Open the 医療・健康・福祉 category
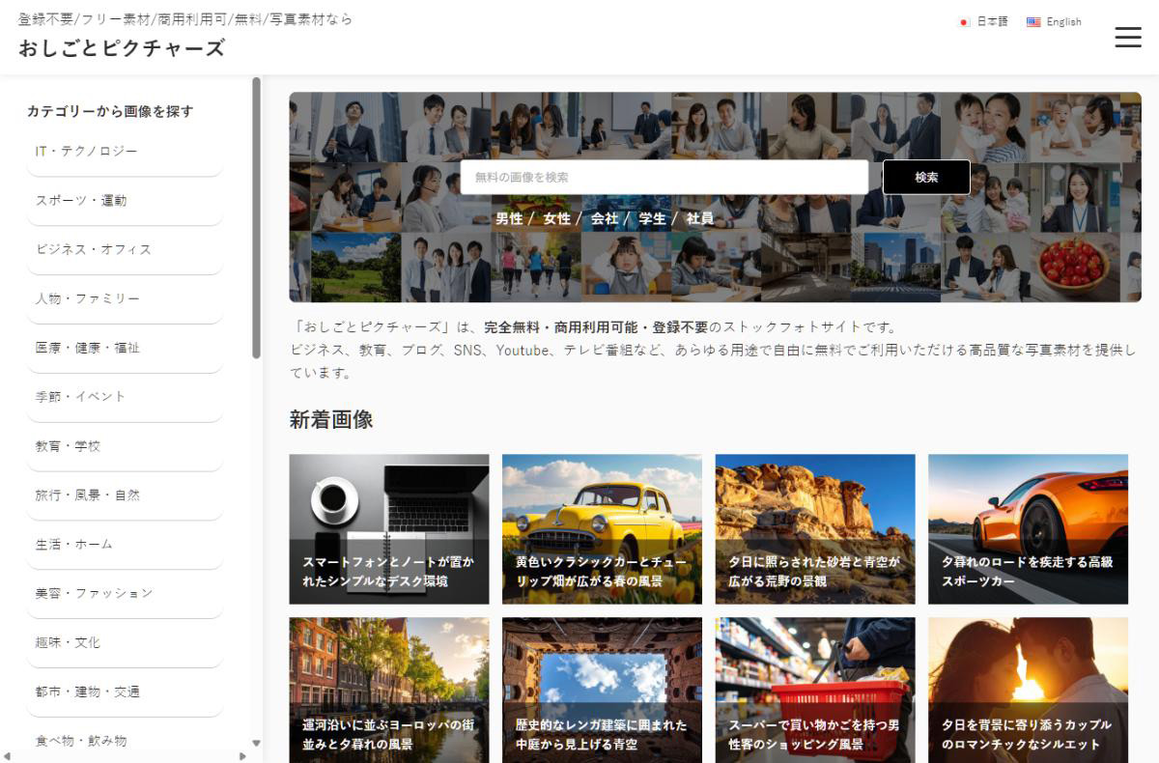This screenshot has height=763, width=1159. coord(125,348)
